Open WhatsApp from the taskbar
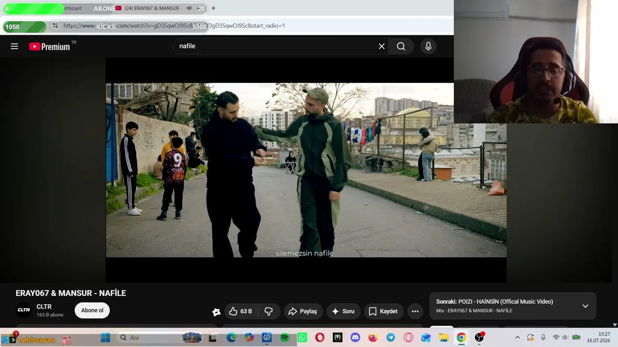The width and height of the screenshot is (618, 347). click(302, 338)
